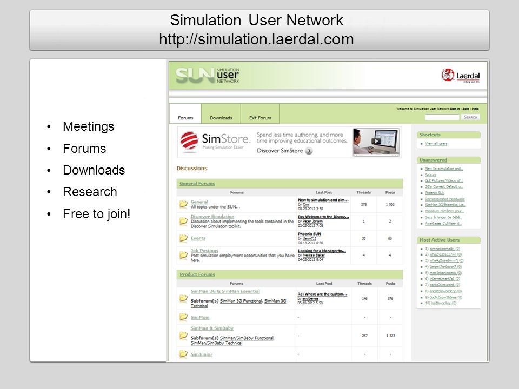
Task: Click the 'Meetings' bullet text
Action: [x=88, y=126]
